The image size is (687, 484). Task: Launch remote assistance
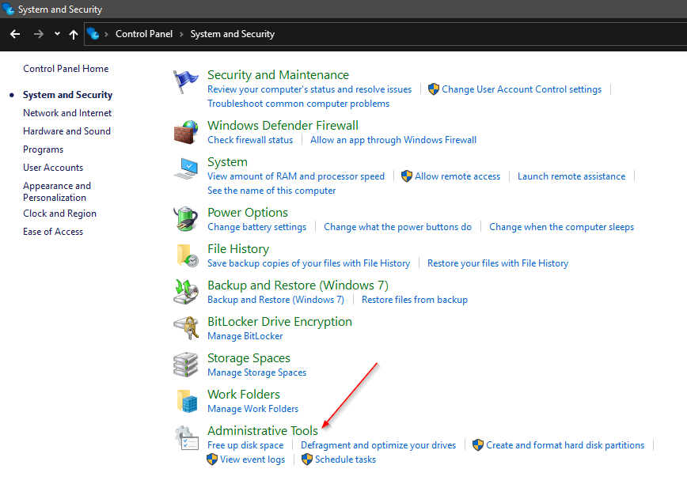[x=571, y=176]
